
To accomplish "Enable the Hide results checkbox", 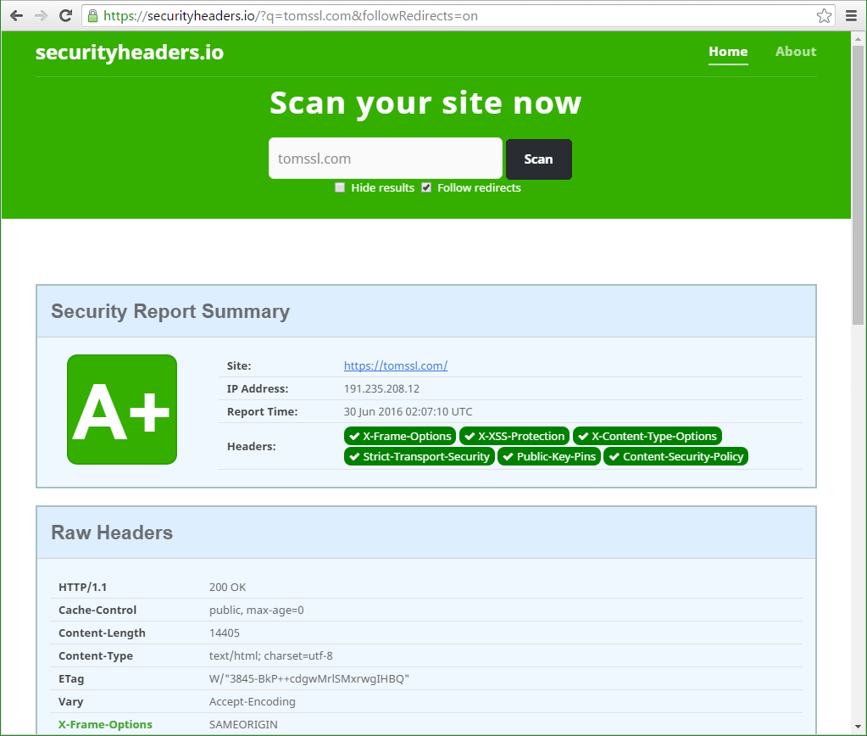I will (x=339, y=187).
